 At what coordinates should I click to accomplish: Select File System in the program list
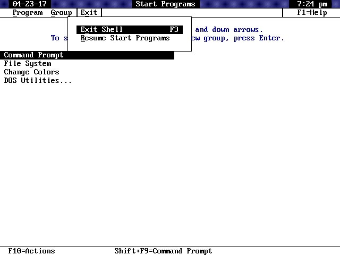point(28,64)
